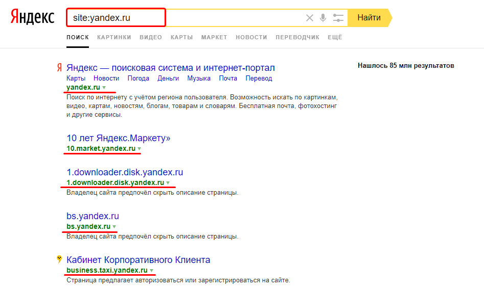Open the Перевод sitelink
The image size is (484, 290).
click(x=259, y=78)
